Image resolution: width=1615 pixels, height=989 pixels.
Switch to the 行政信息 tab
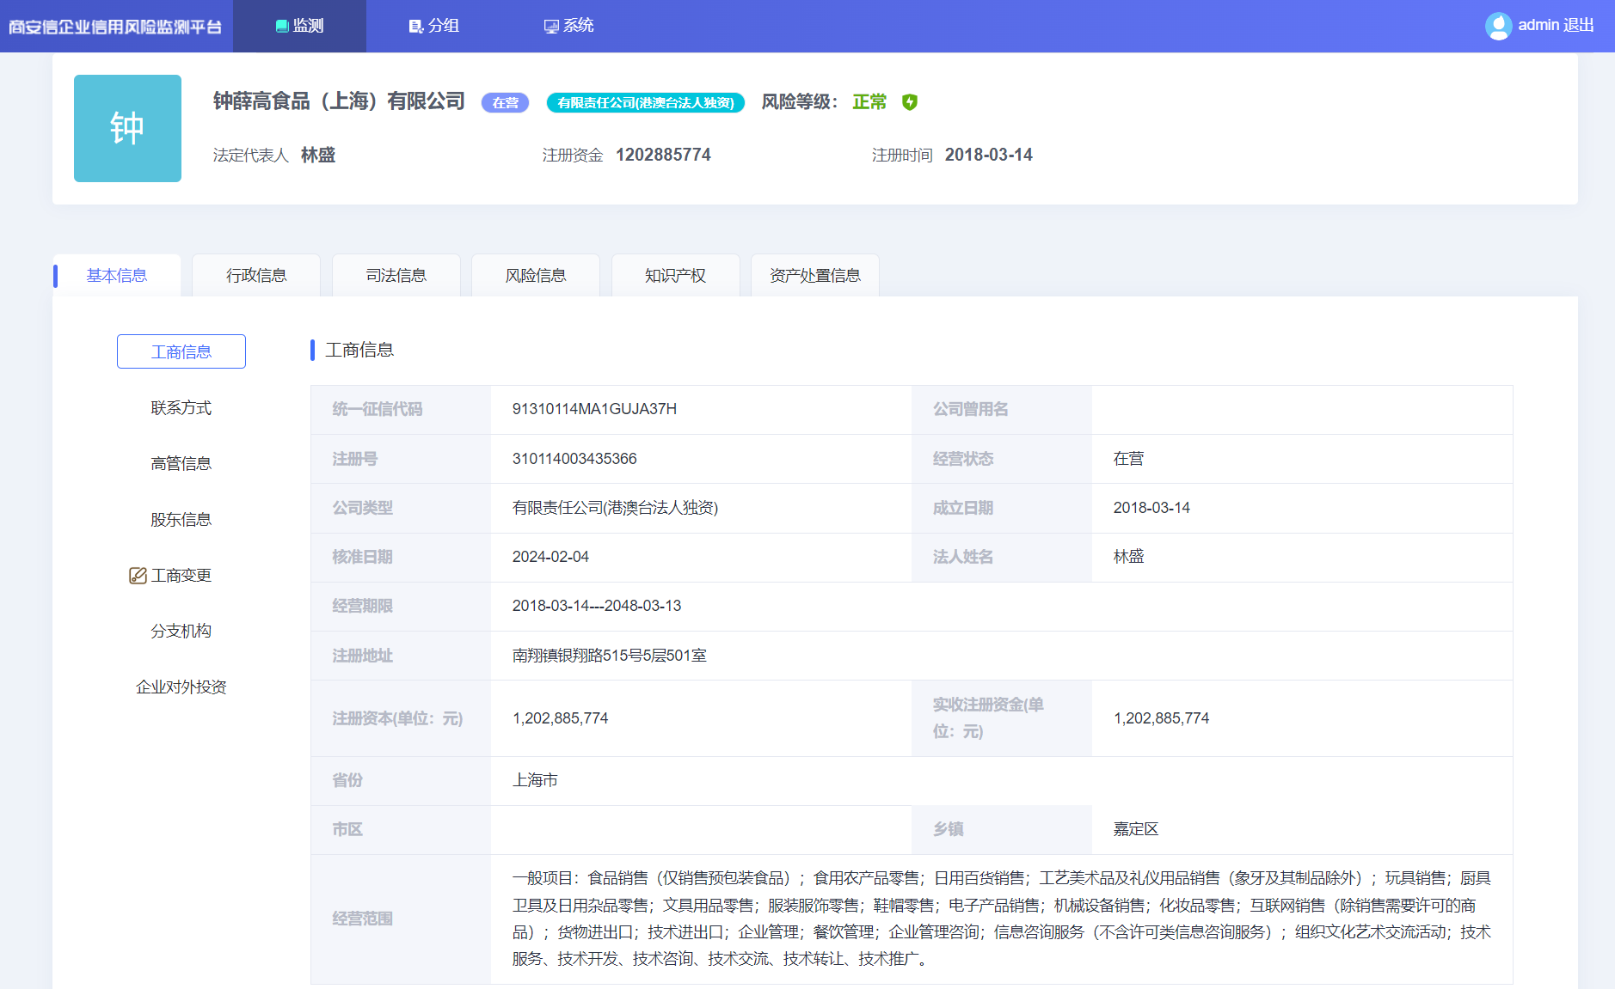256,276
